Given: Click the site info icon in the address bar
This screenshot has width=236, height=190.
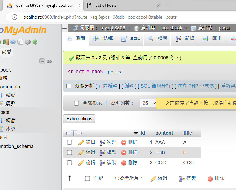Looking at the screenshot, I should point(15,17).
